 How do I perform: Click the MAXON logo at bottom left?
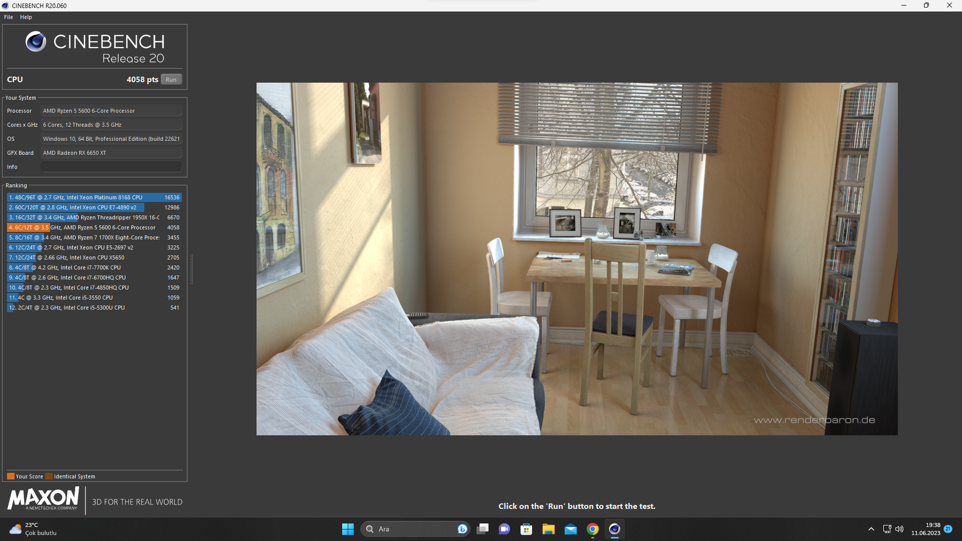43,499
